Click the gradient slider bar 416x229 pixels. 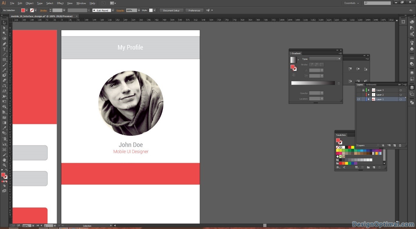(x=313, y=83)
